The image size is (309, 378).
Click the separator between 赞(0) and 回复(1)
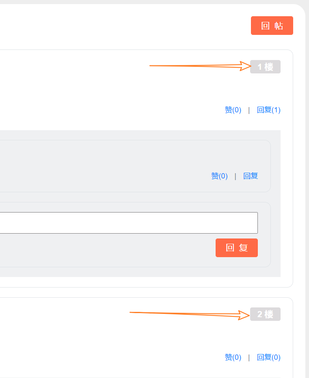249,110
